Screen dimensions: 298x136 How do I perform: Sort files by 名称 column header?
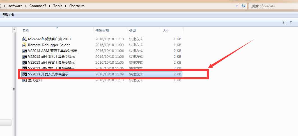[26, 31]
